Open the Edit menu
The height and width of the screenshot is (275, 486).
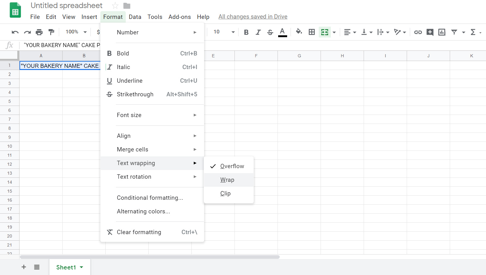(51, 17)
